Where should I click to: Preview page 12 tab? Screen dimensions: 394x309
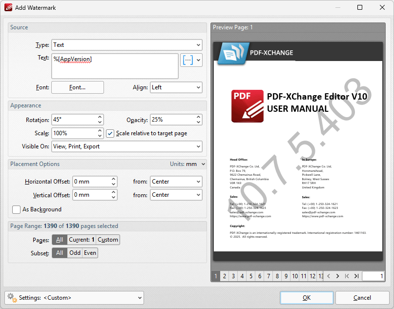[x=312, y=276]
